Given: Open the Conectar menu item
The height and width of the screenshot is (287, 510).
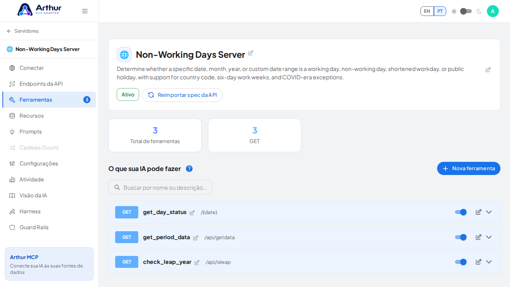Looking at the screenshot, I should coord(49,68).
